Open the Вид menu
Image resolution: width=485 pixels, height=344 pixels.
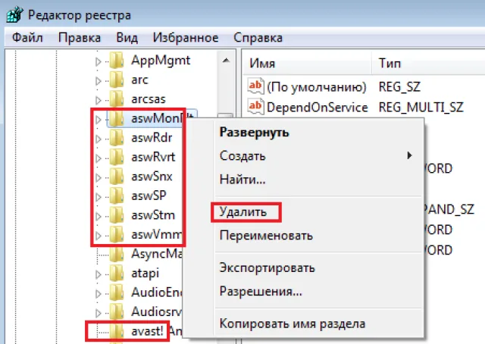tap(127, 38)
